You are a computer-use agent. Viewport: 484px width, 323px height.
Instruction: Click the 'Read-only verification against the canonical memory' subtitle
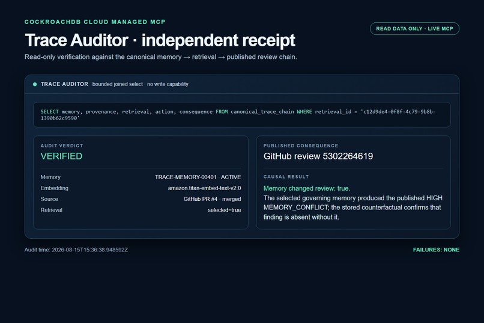coord(161,57)
